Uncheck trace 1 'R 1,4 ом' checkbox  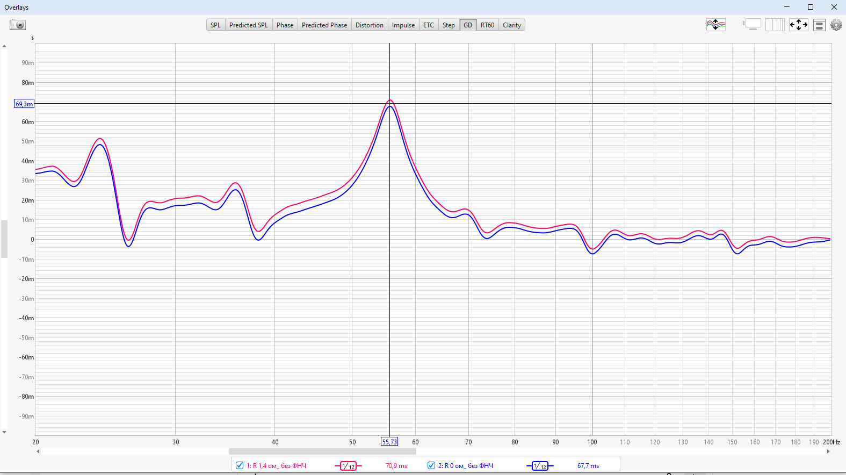pyautogui.click(x=240, y=465)
